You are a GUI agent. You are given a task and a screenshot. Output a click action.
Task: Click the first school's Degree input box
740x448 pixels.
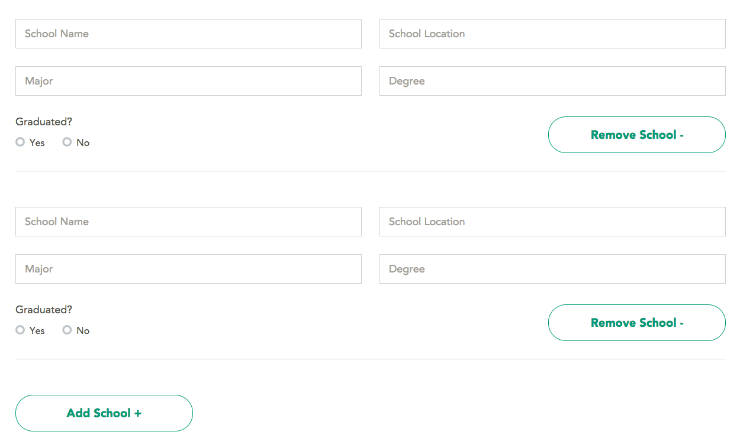click(x=552, y=81)
